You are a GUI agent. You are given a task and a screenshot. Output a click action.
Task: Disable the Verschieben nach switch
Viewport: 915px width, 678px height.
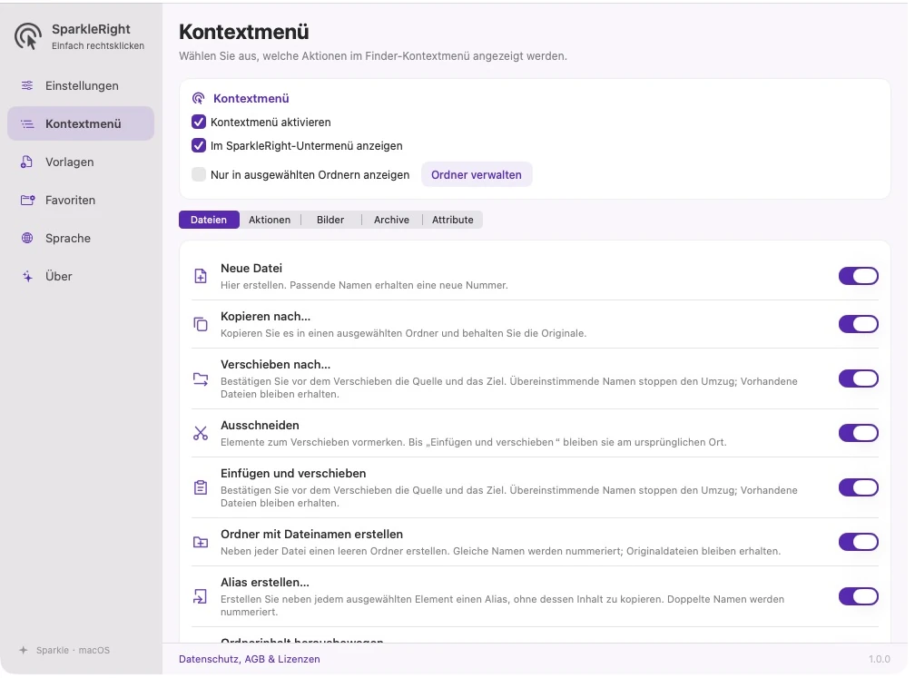pyautogui.click(x=859, y=378)
